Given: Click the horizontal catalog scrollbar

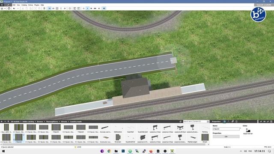Looking at the screenshot, I should pos(105,145).
